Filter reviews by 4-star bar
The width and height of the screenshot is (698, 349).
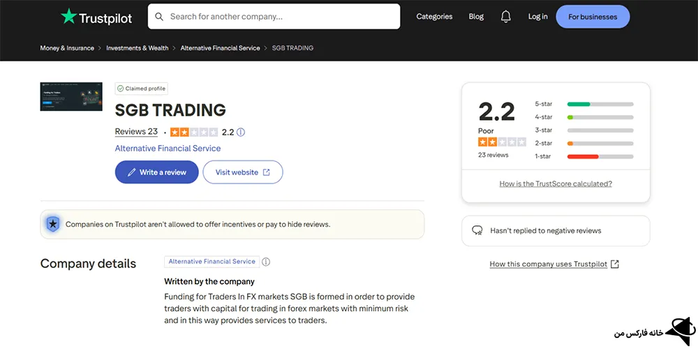click(600, 117)
